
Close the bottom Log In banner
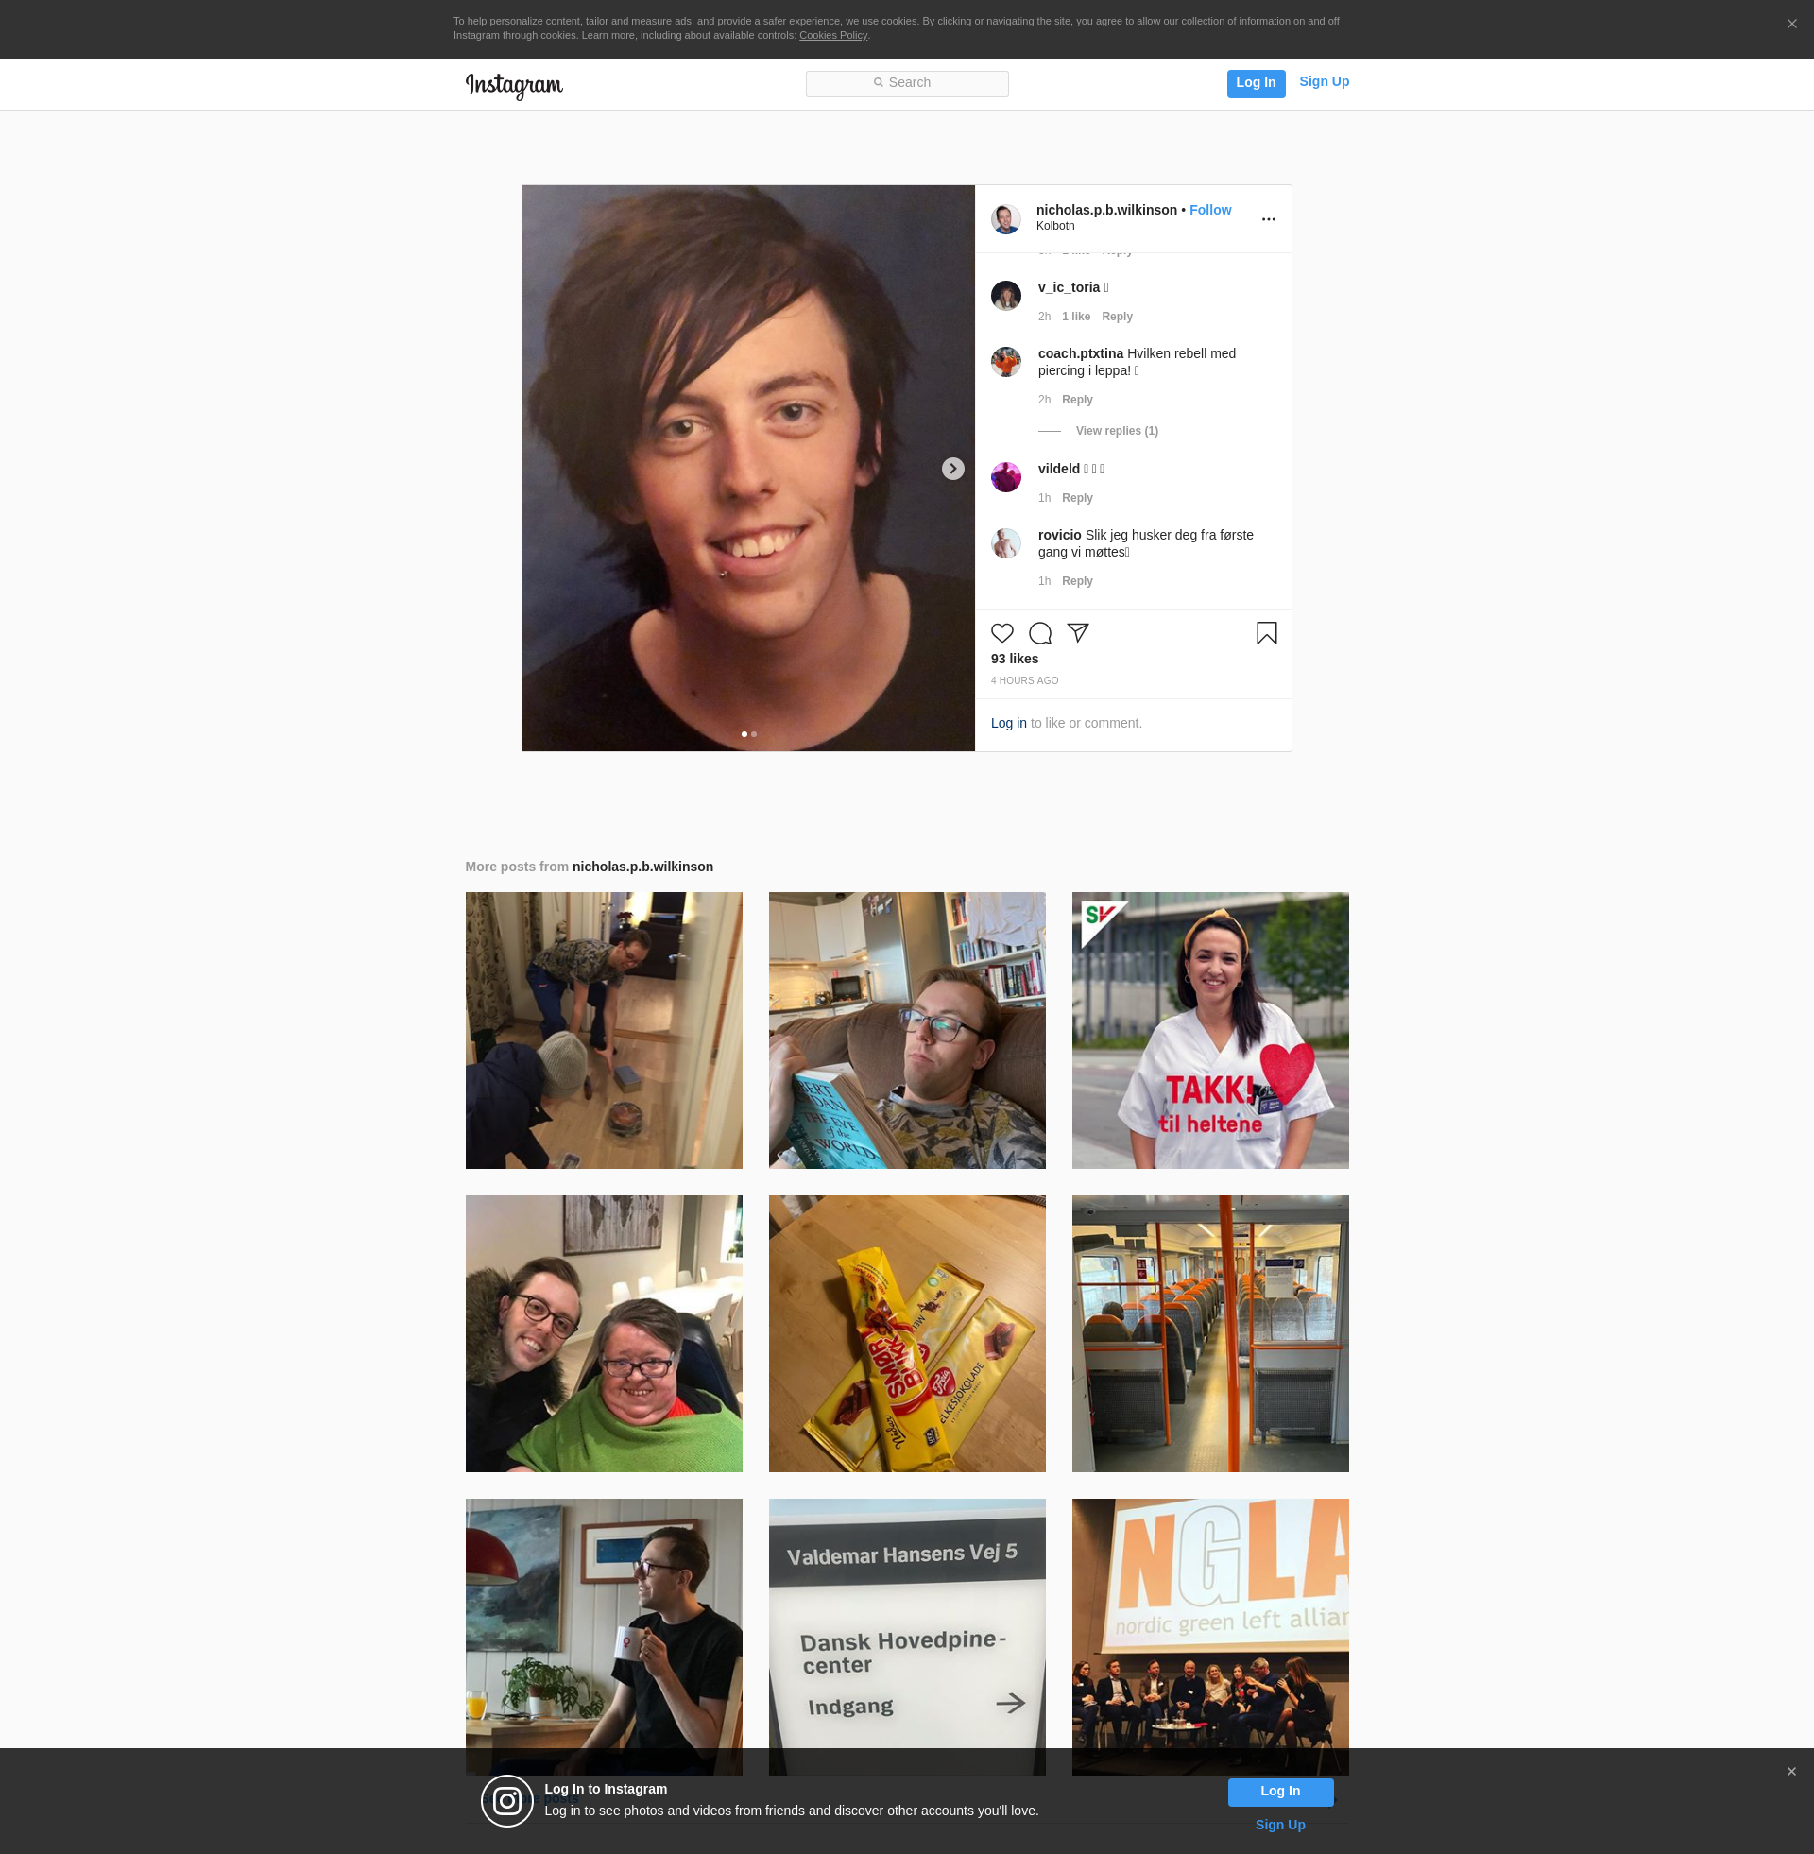(1791, 1772)
